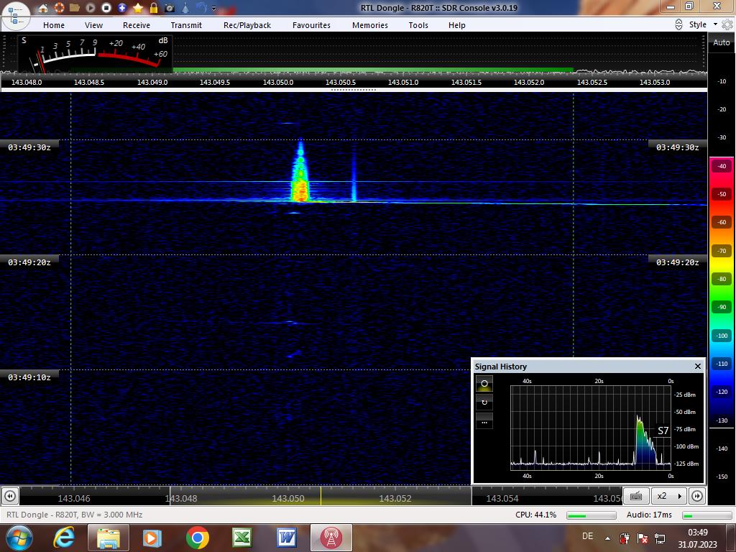Click the Auto button above the colour scale

[x=722, y=42]
